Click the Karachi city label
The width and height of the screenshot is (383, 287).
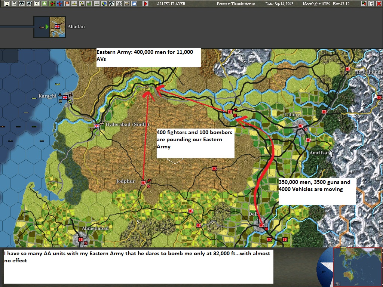(x=48, y=96)
